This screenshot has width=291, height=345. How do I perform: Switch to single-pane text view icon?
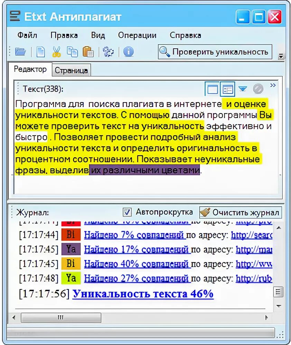click(212, 89)
